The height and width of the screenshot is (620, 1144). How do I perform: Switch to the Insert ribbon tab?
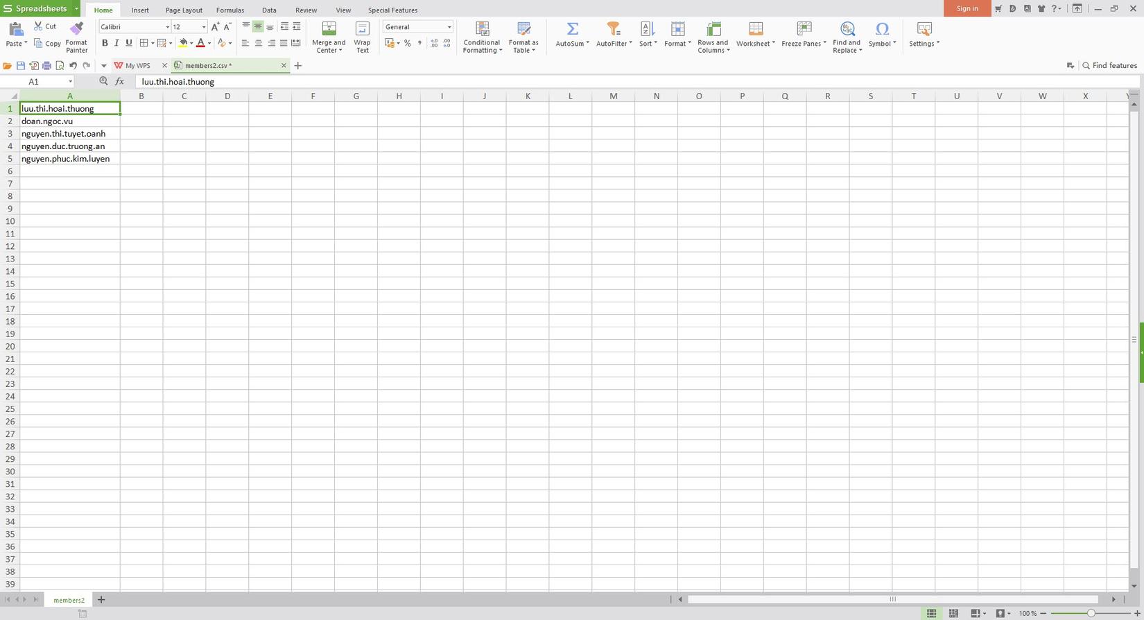click(x=140, y=10)
